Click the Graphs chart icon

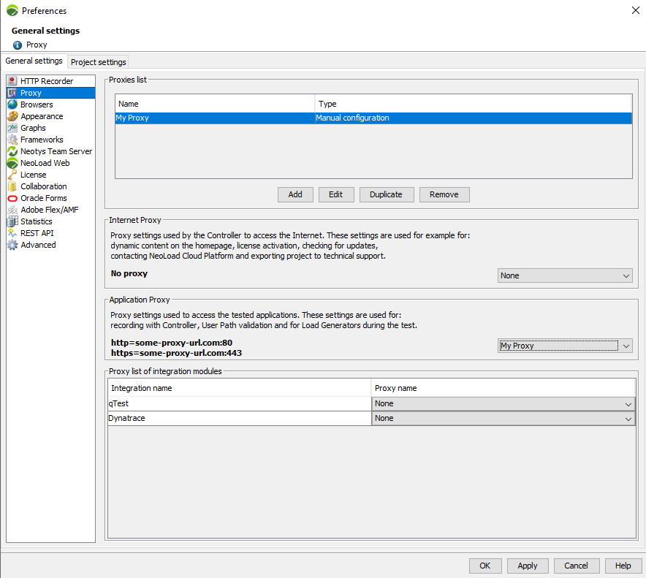coord(12,128)
